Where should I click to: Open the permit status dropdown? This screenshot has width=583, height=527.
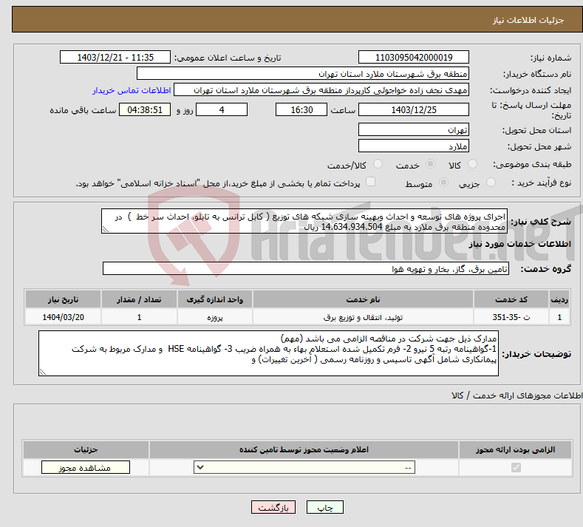click(x=304, y=467)
